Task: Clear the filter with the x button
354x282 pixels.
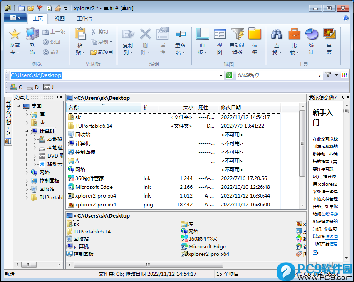Action: click(x=319, y=76)
